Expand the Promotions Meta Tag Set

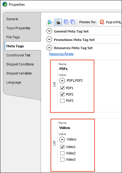pos(49,39)
